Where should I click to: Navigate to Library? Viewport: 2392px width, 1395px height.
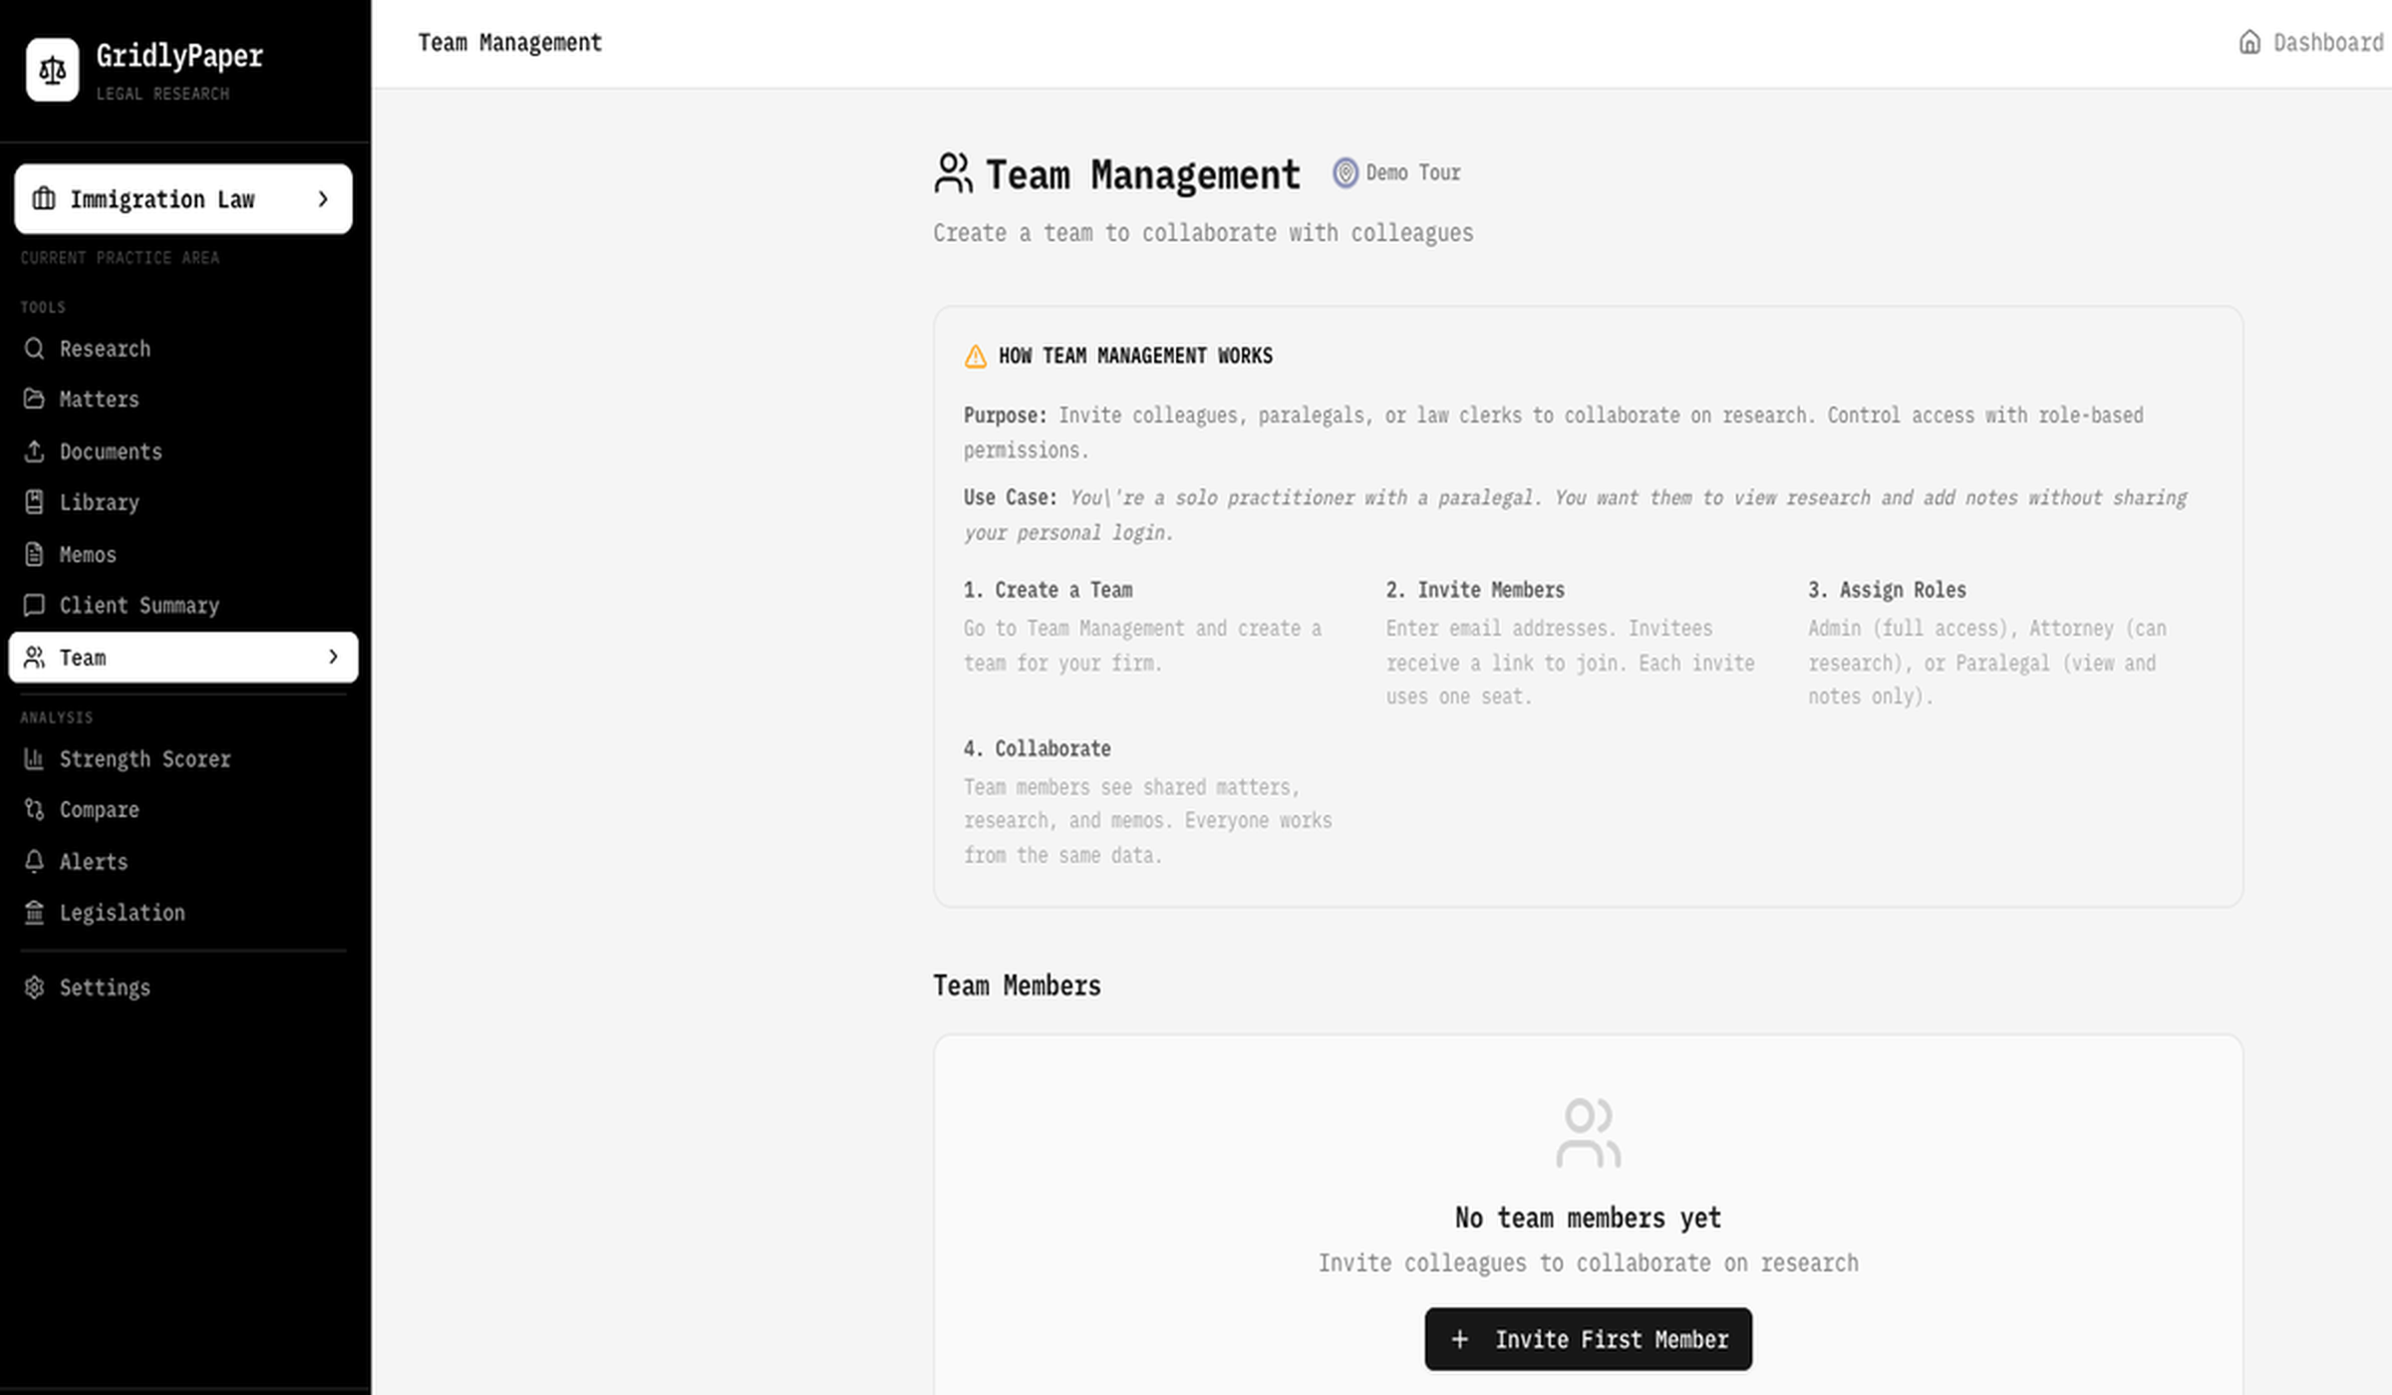coord(183,502)
